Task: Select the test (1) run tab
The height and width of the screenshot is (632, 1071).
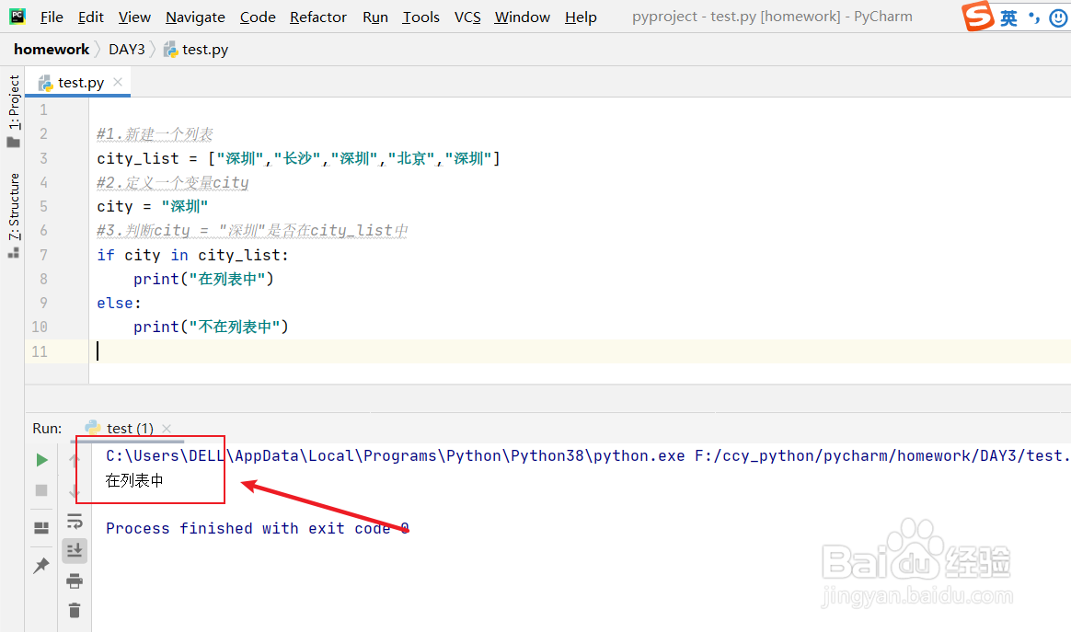Action: point(130,429)
